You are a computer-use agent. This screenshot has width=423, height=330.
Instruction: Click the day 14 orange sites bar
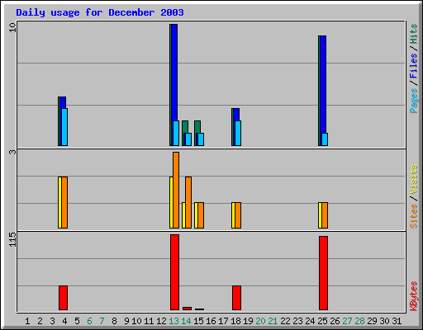coord(188,202)
